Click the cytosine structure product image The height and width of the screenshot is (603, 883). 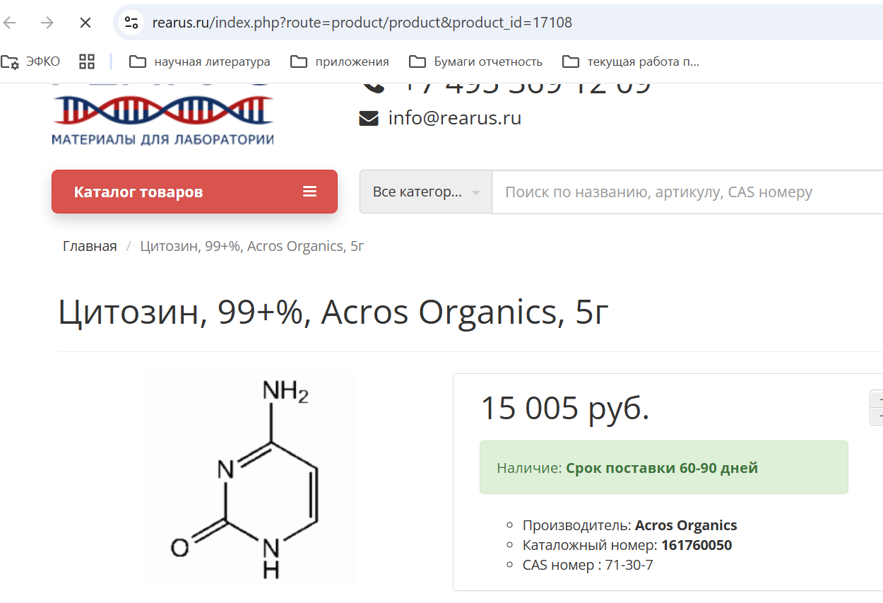click(x=249, y=479)
